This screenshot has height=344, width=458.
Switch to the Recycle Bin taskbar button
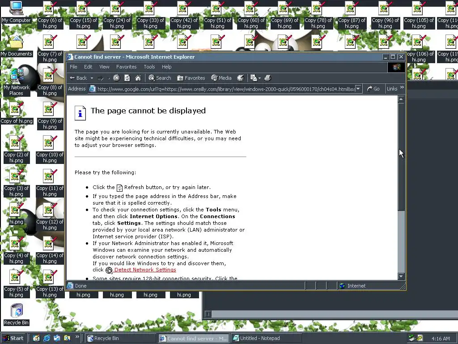(x=121, y=338)
